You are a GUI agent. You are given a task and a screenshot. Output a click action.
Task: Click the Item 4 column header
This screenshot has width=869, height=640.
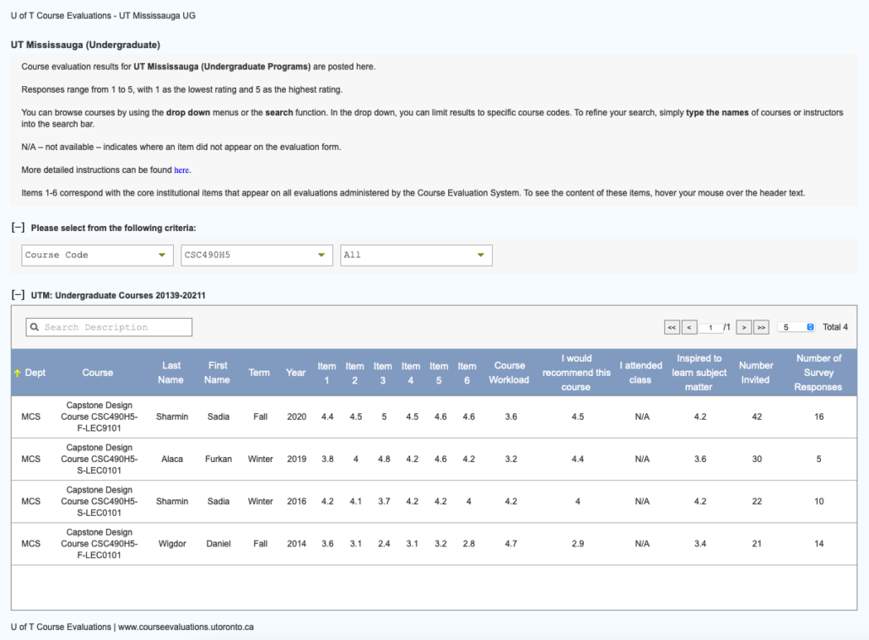pyautogui.click(x=411, y=374)
